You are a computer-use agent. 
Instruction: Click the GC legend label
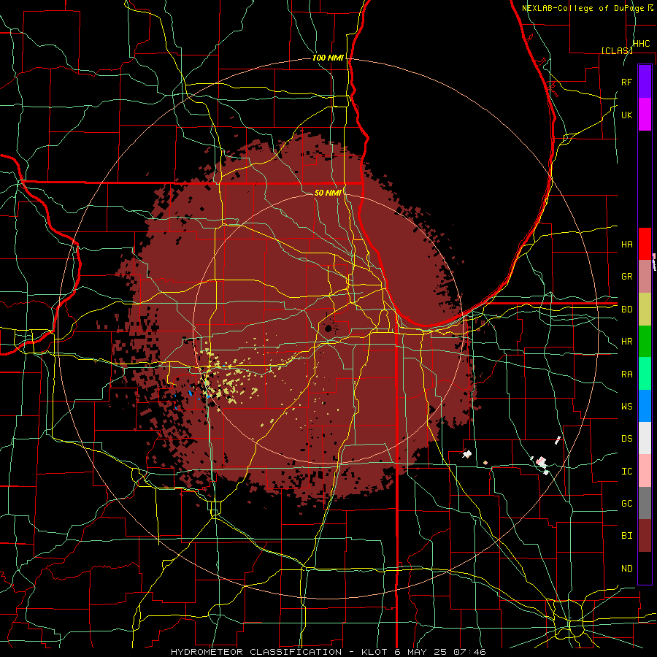(626, 503)
